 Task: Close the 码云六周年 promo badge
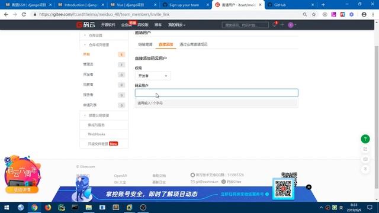pos(8,160)
